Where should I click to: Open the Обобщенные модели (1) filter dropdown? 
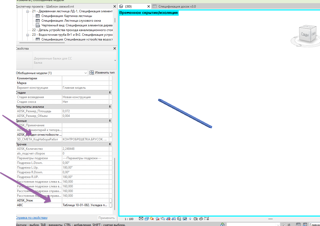pos(86,73)
